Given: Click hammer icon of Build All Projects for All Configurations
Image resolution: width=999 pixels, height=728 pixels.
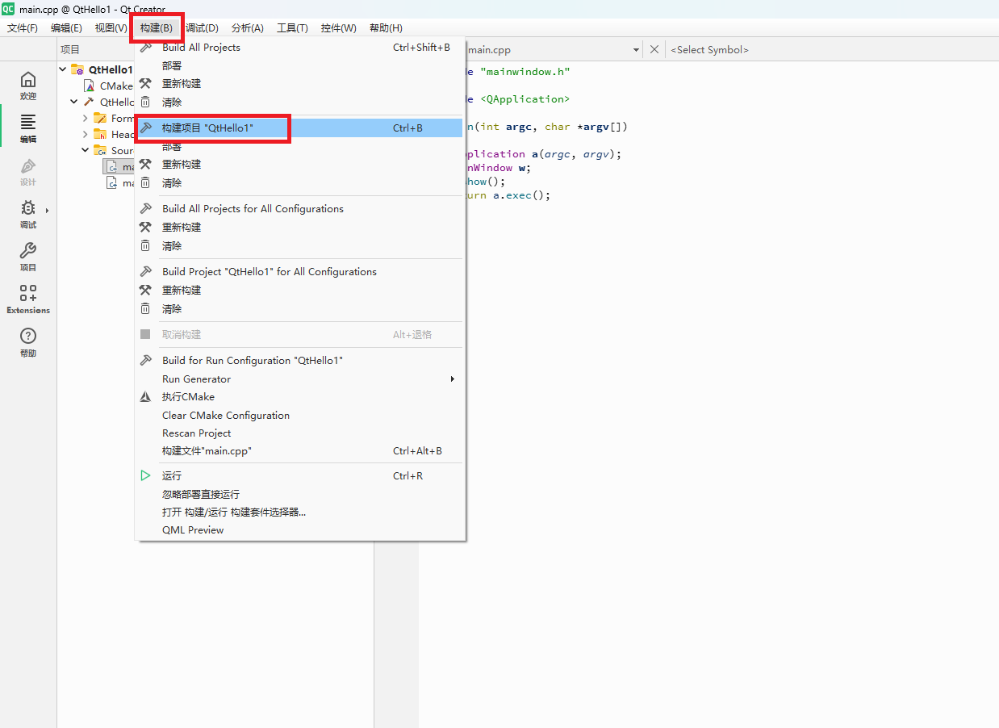Looking at the screenshot, I should tap(145, 208).
